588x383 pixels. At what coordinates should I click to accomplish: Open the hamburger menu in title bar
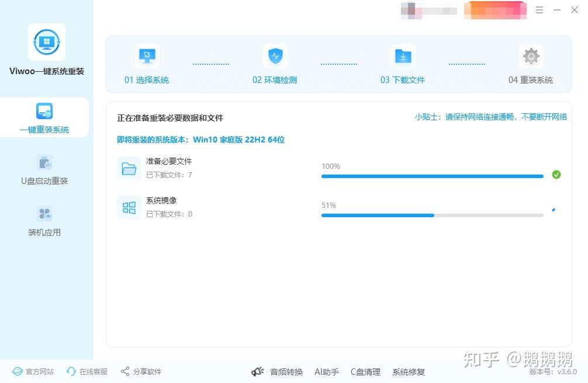[x=539, y=10]
